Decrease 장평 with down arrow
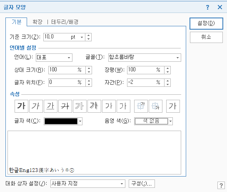Screen dimensions: 227x192 pyautogui.click(x=167, y=72)
